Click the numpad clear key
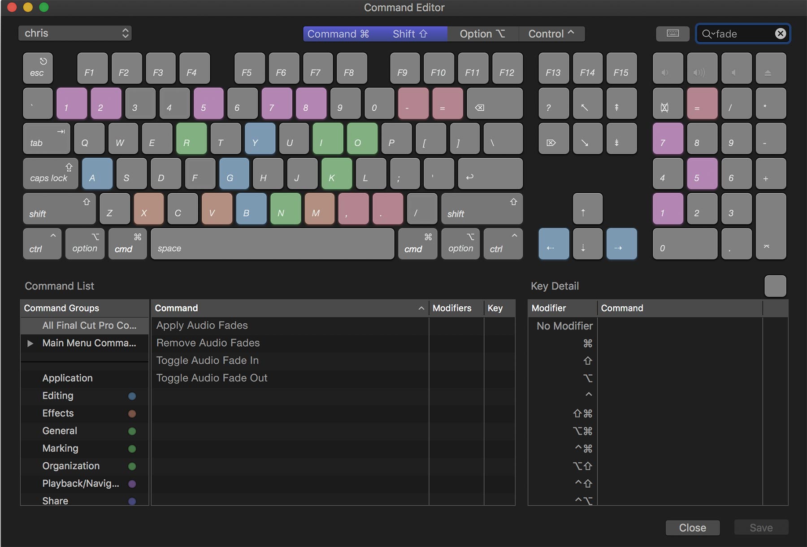Viewport: 807px width, 547px height. click(x=668, y=104)
